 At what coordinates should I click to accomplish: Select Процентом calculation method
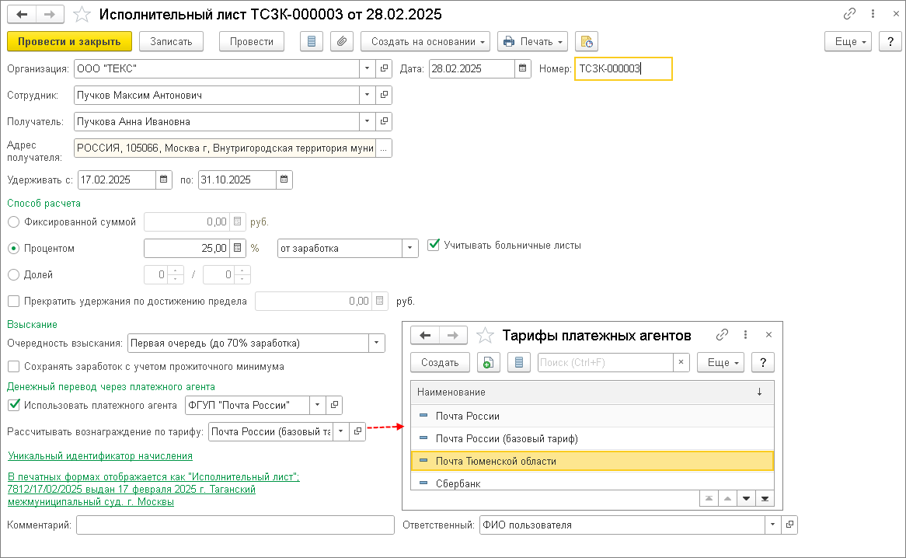point(14,249)
